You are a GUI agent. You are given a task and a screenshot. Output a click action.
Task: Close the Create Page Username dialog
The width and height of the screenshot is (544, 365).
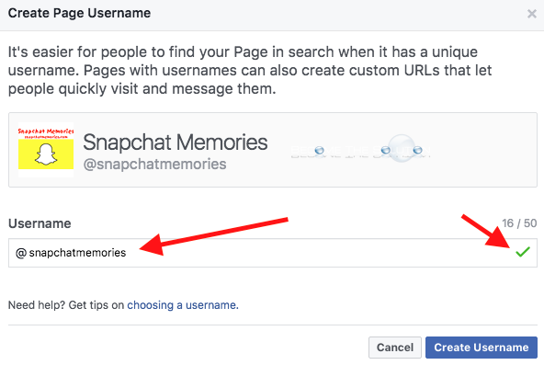(531, 14)
